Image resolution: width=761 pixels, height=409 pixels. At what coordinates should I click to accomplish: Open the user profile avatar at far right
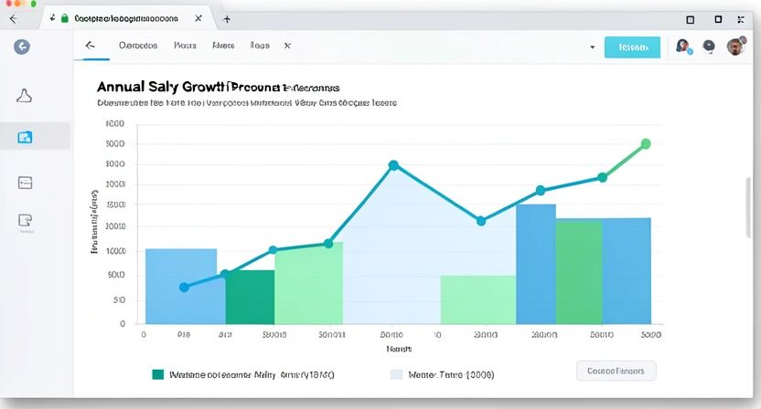tap(735, 47)
